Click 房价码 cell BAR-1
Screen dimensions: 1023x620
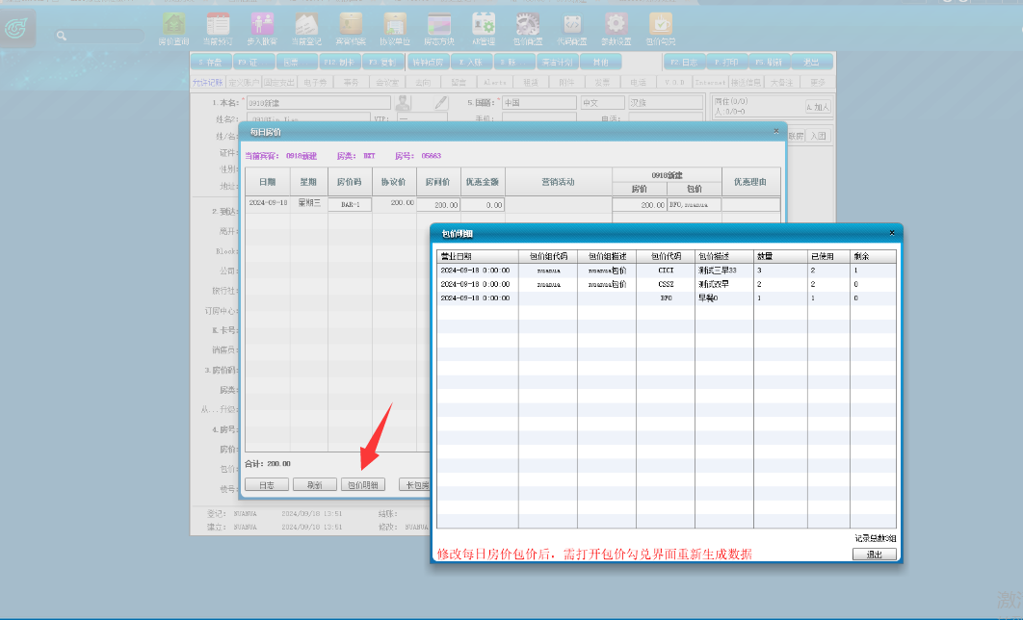[x=350, y=204]
